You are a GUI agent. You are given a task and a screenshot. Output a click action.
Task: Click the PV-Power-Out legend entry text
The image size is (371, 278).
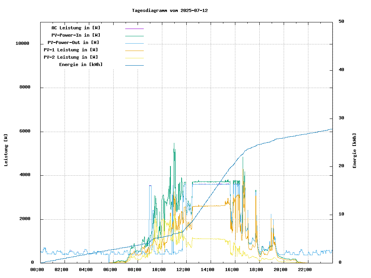click(73, 42)
